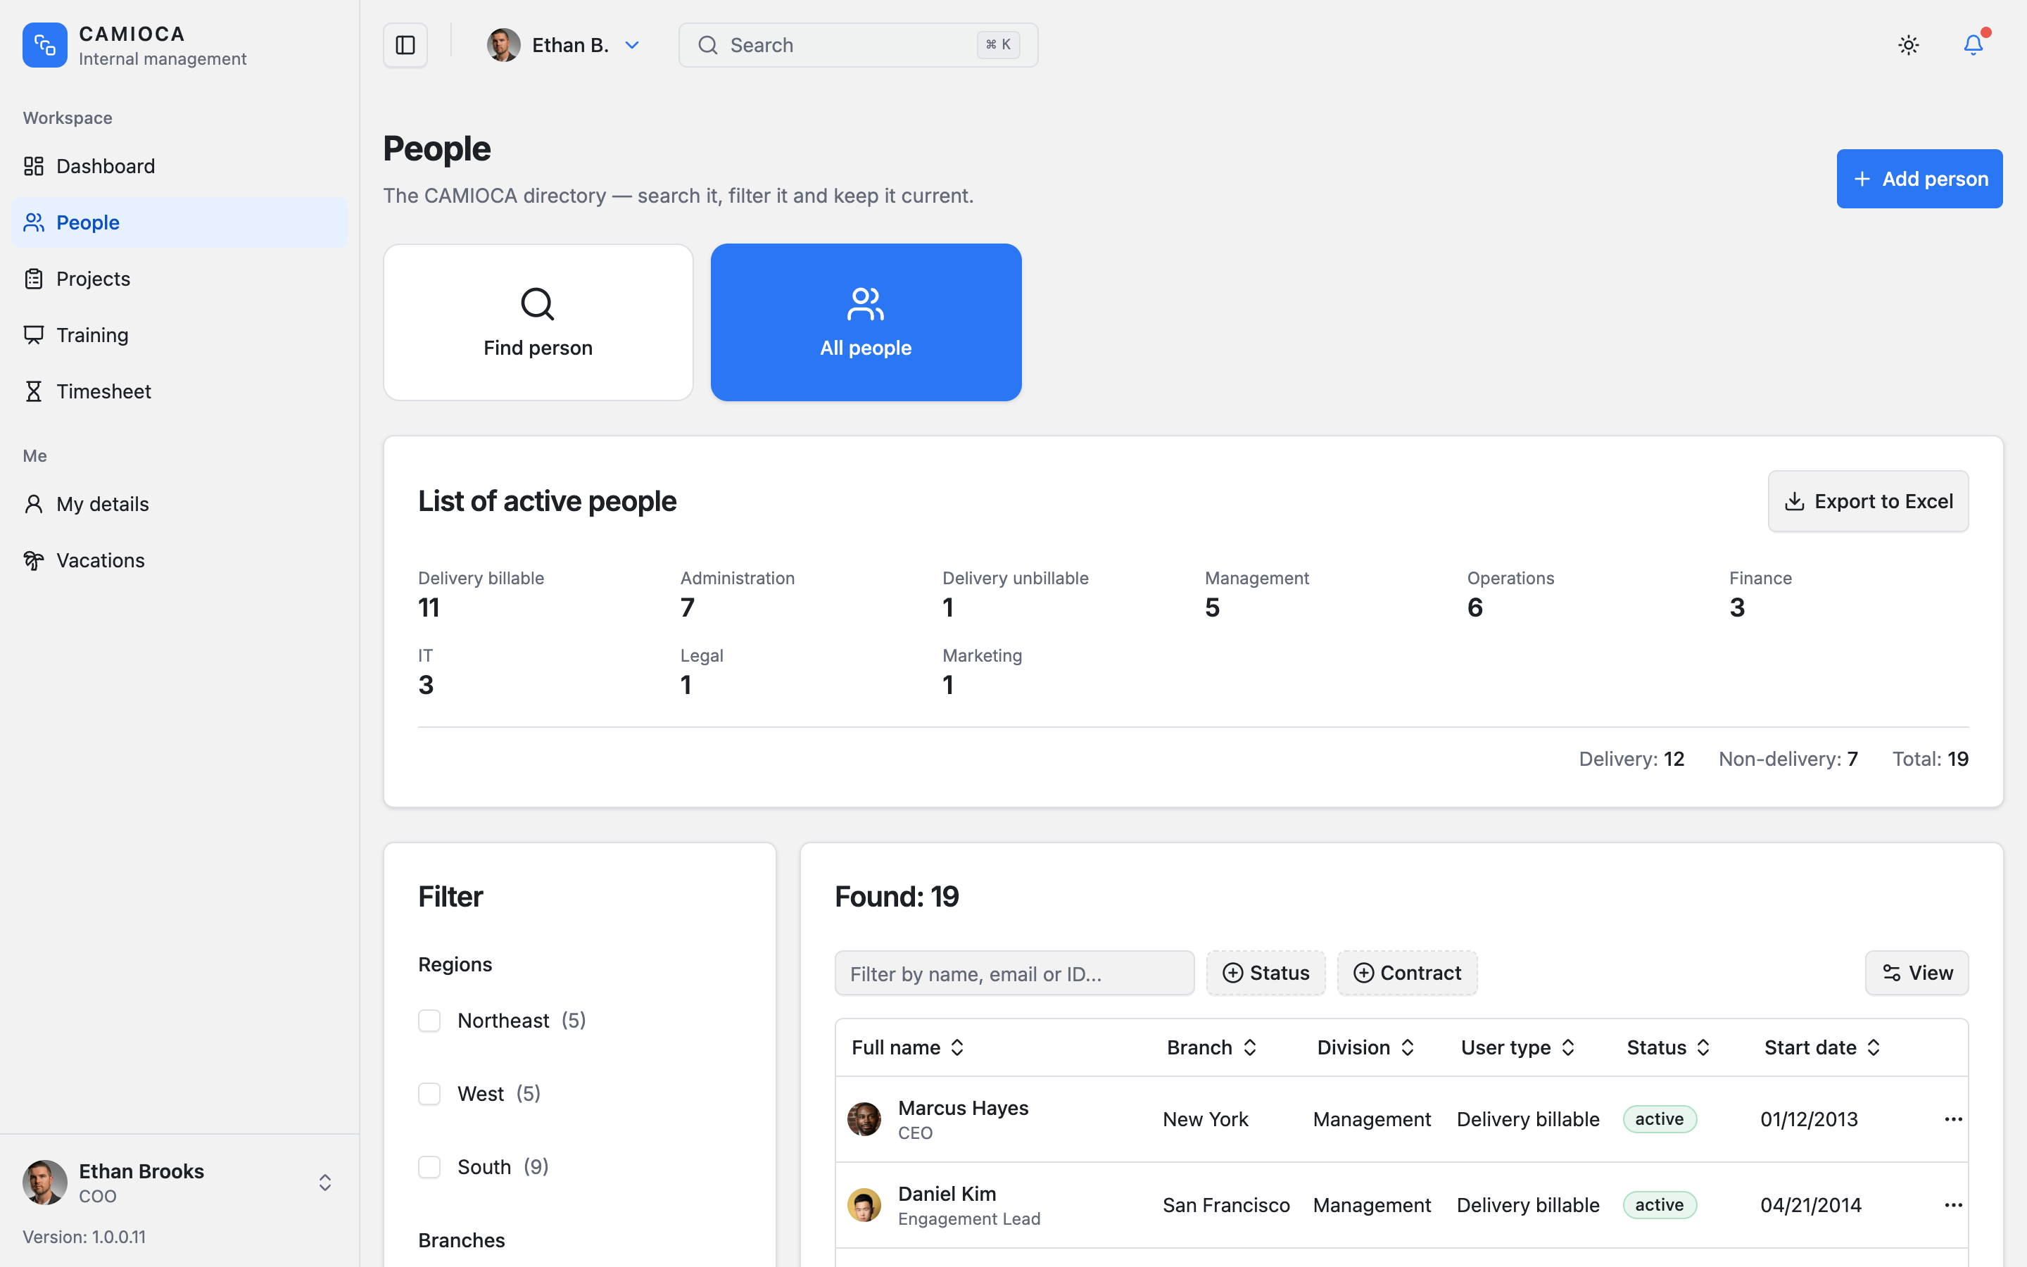Select the All people card
2027x1267 pixels.
click(865, 322)
